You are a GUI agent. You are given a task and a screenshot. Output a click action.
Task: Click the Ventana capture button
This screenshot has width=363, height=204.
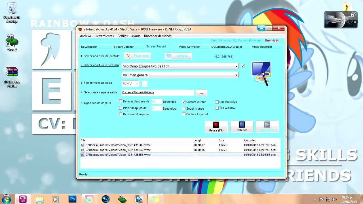pos(178,56)
